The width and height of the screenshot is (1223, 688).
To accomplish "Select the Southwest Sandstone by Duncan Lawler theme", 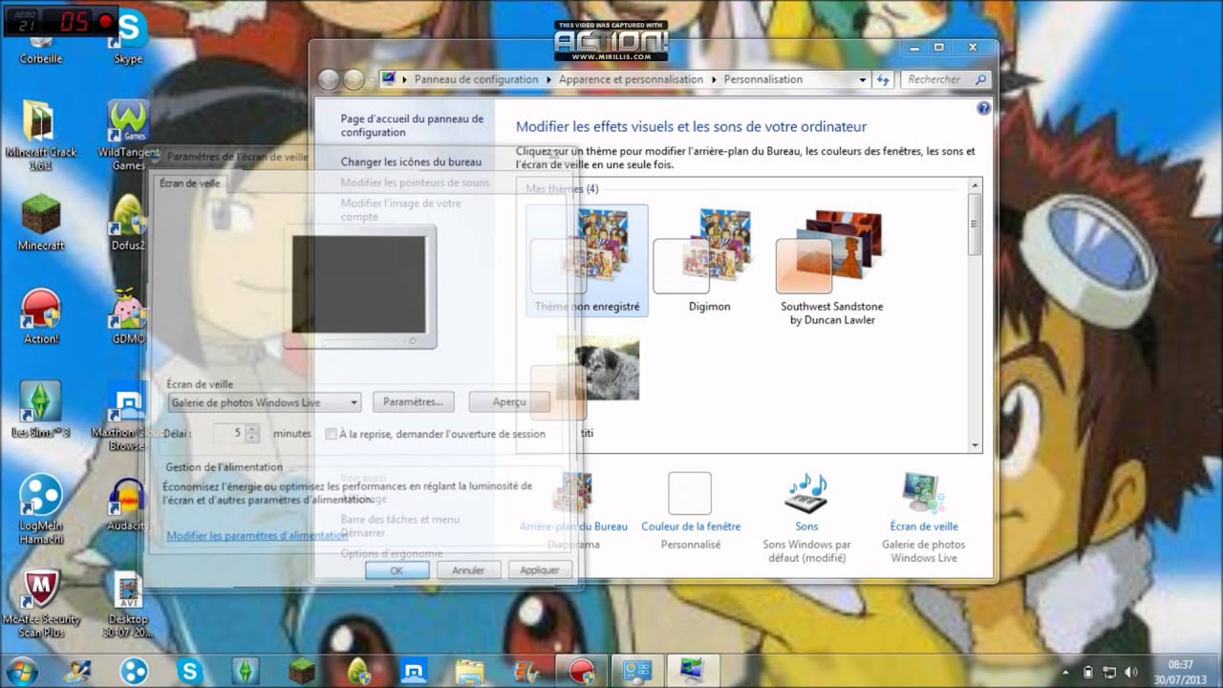I will pyautogui.click(x=831, y=267).
